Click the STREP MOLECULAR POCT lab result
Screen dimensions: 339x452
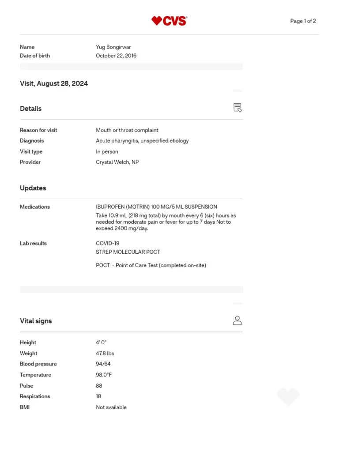128,252
